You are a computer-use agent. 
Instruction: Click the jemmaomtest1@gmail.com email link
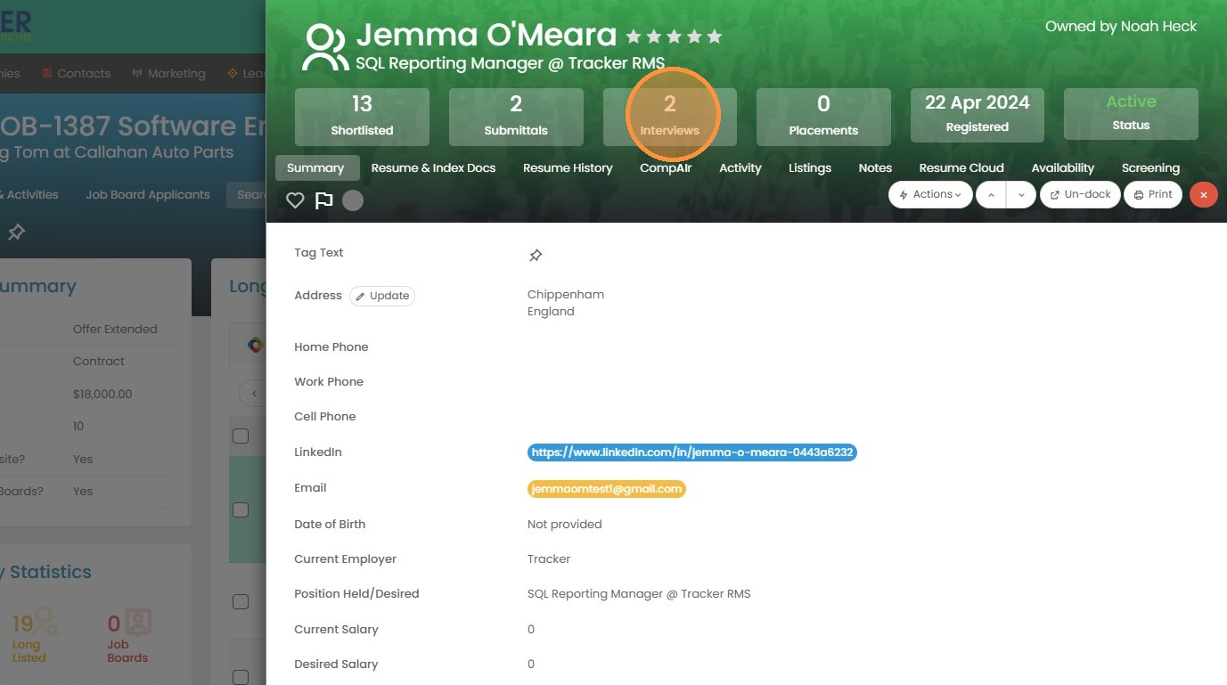coord(607,489)
